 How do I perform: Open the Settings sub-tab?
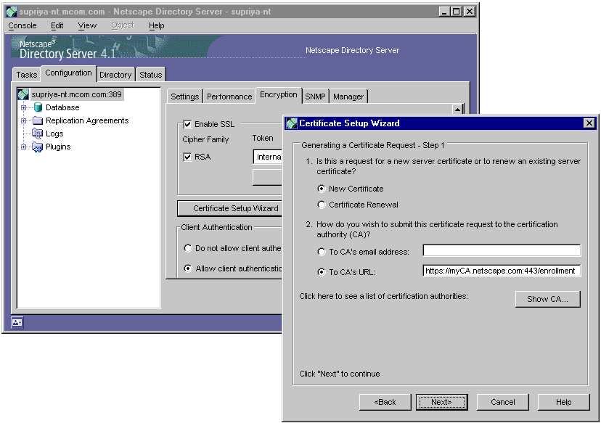point(185,96)
